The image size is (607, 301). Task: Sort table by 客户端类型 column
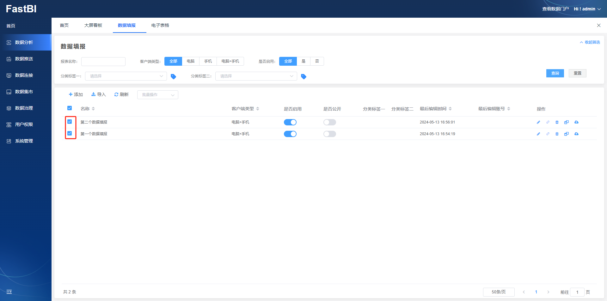tap(258, 109)
